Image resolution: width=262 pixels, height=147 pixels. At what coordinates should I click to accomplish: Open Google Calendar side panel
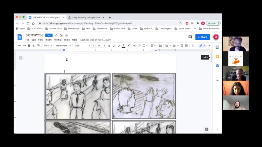point(217,47)
